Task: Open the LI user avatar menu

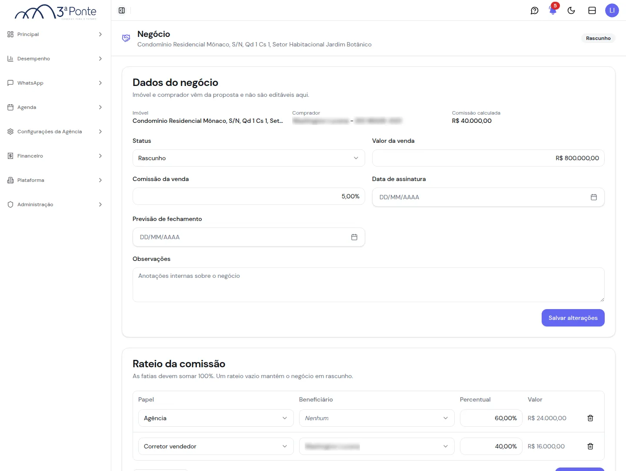Action: click(x=612, y=10)
